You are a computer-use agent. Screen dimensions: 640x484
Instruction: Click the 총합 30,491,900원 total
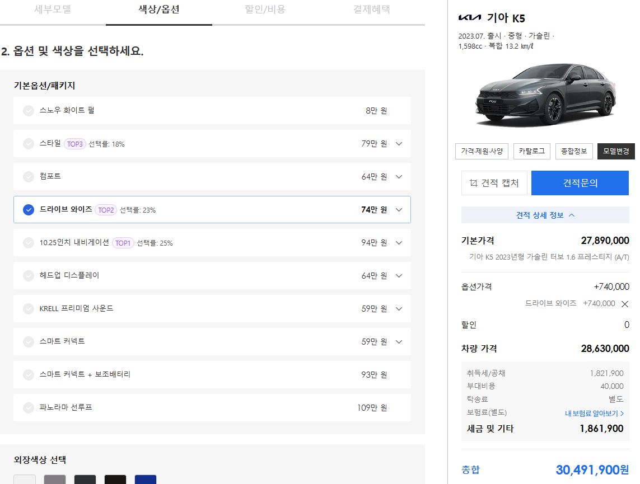[592, 470]
